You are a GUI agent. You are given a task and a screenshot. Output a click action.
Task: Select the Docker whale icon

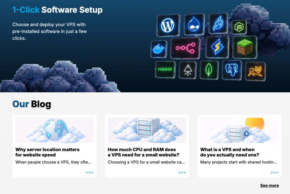[x=159, y=49]
